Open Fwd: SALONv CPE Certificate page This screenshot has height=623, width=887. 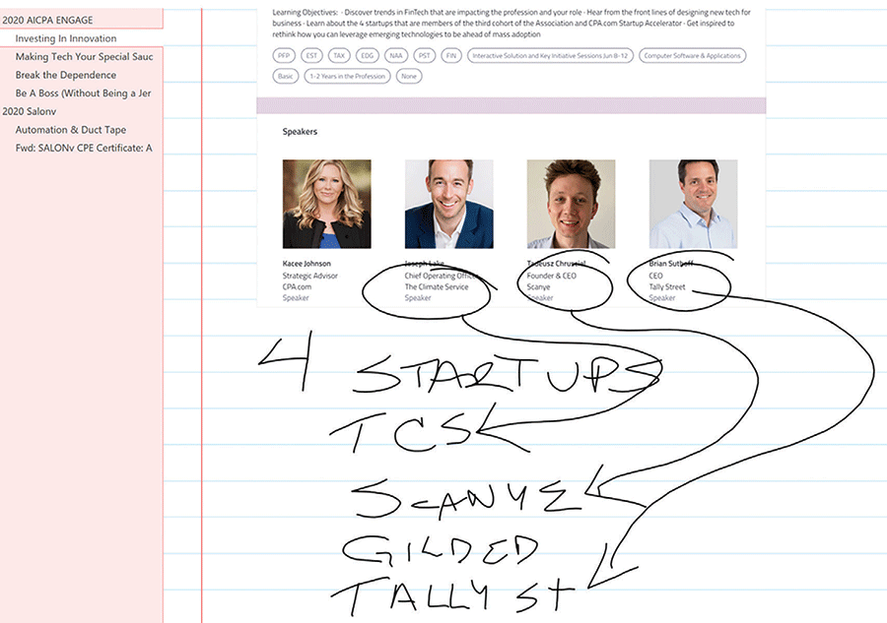tap(82, 148)
